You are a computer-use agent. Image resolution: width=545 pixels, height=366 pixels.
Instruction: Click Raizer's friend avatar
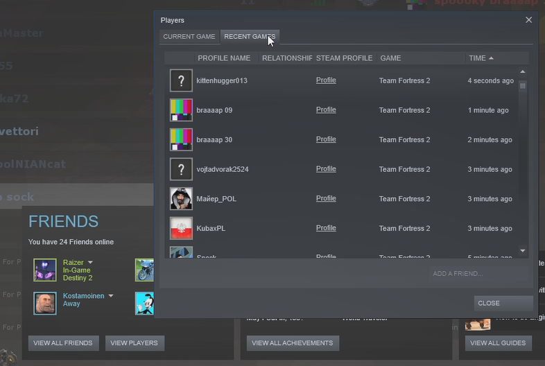point(45,270)
